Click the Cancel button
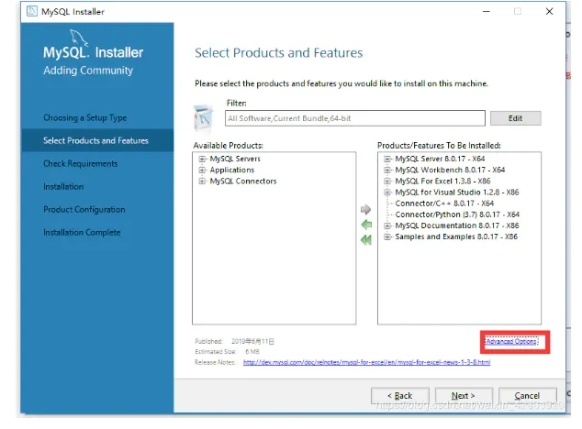 coord(528,396)
